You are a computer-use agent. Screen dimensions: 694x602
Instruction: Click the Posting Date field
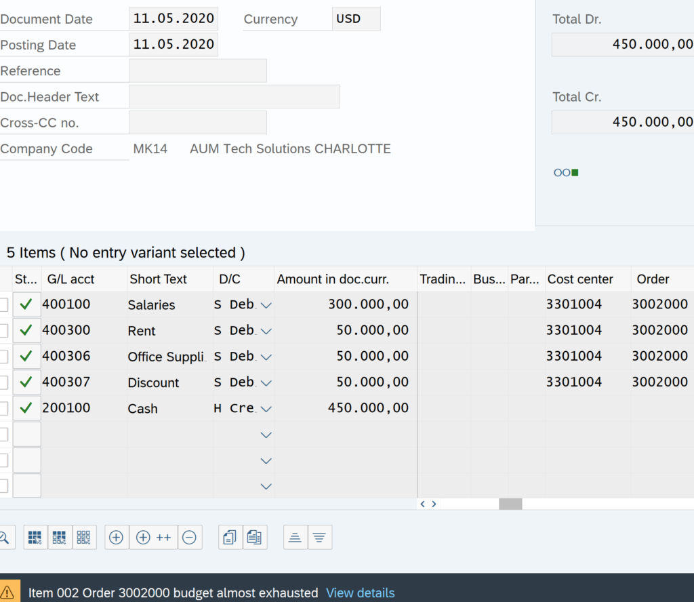(173, 44)
